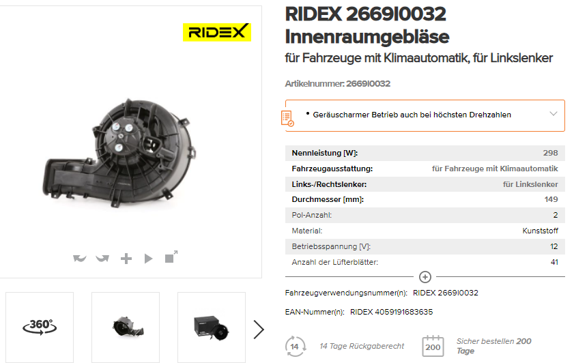Show more specifications with circled plus
This screenshot has width=574, height=363.
[425, 277]
